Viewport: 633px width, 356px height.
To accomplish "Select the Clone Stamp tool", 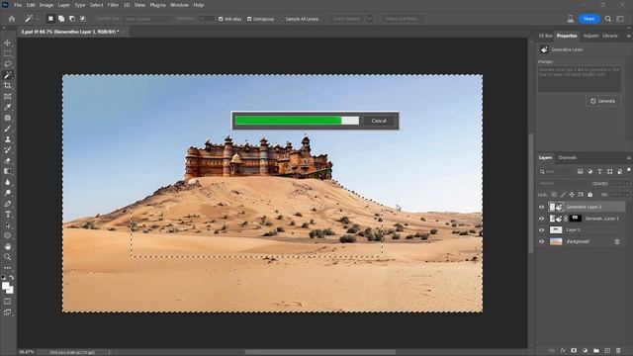I will tap(7, 139).
